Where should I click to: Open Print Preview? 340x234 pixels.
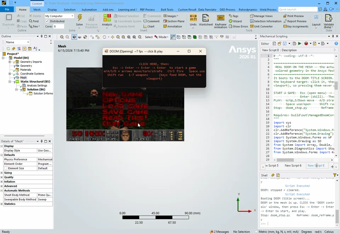click(x=293, y=16)
